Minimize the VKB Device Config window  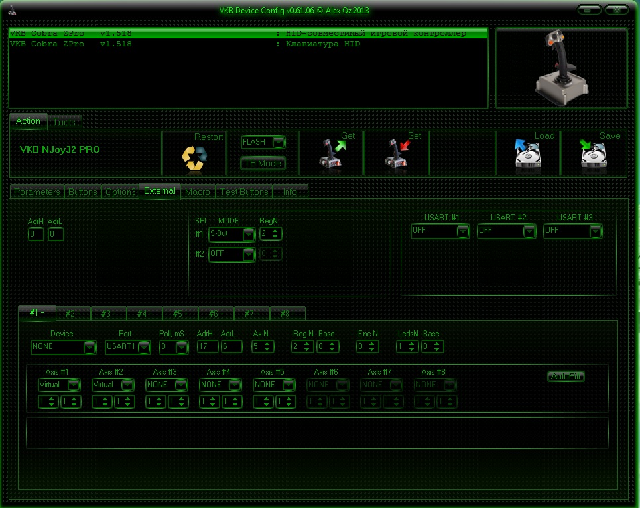tap(589, 10)
